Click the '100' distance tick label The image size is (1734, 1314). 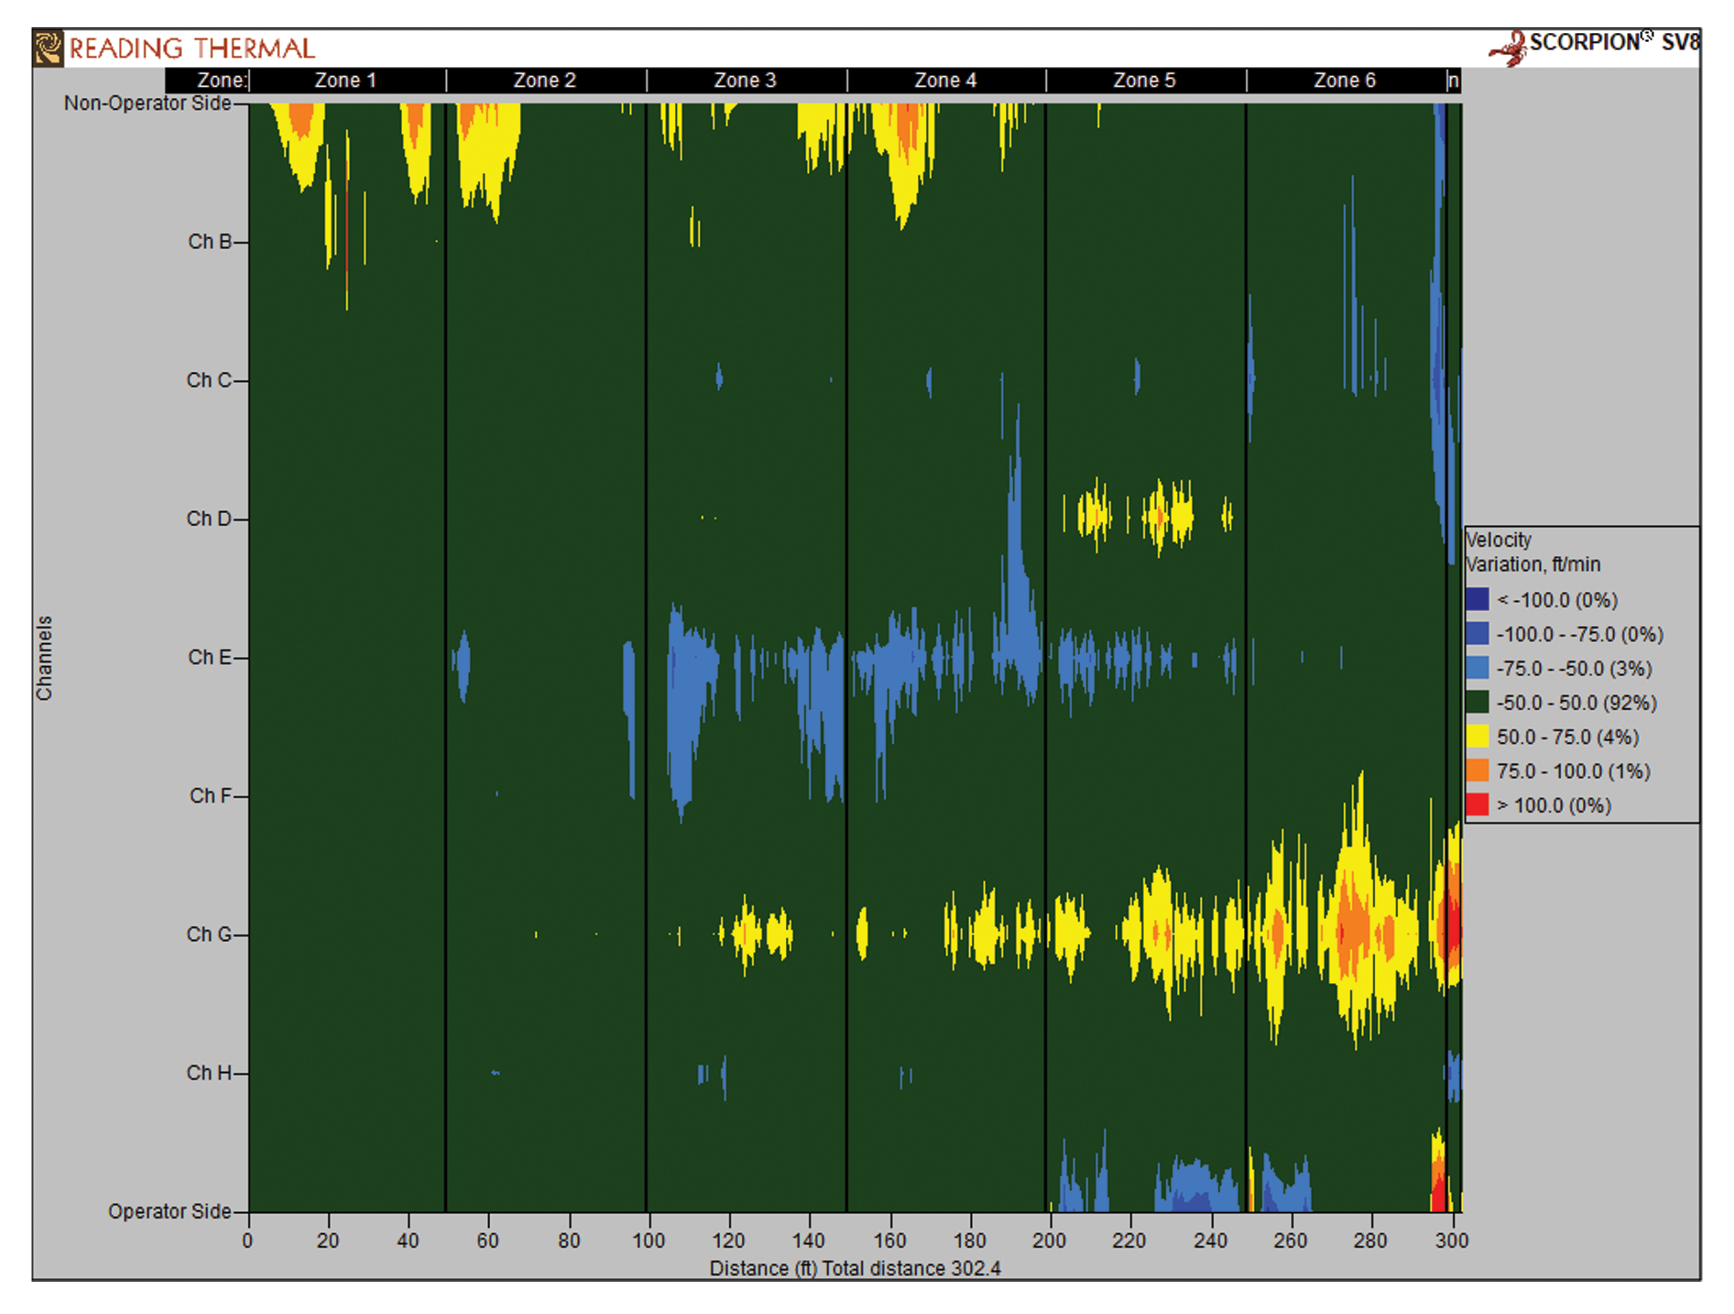click(649, 1241)
